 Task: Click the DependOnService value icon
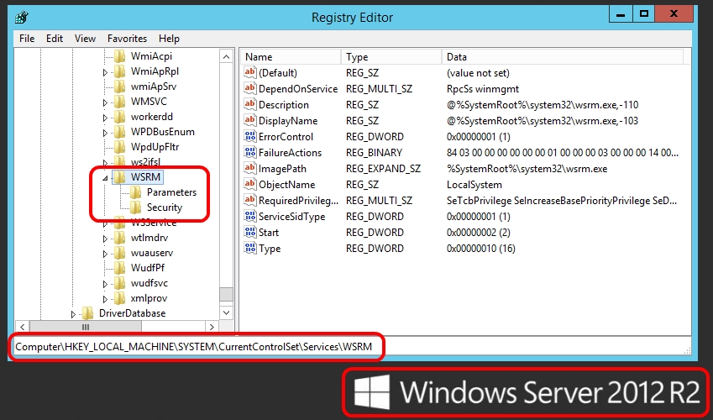[250, 88]
